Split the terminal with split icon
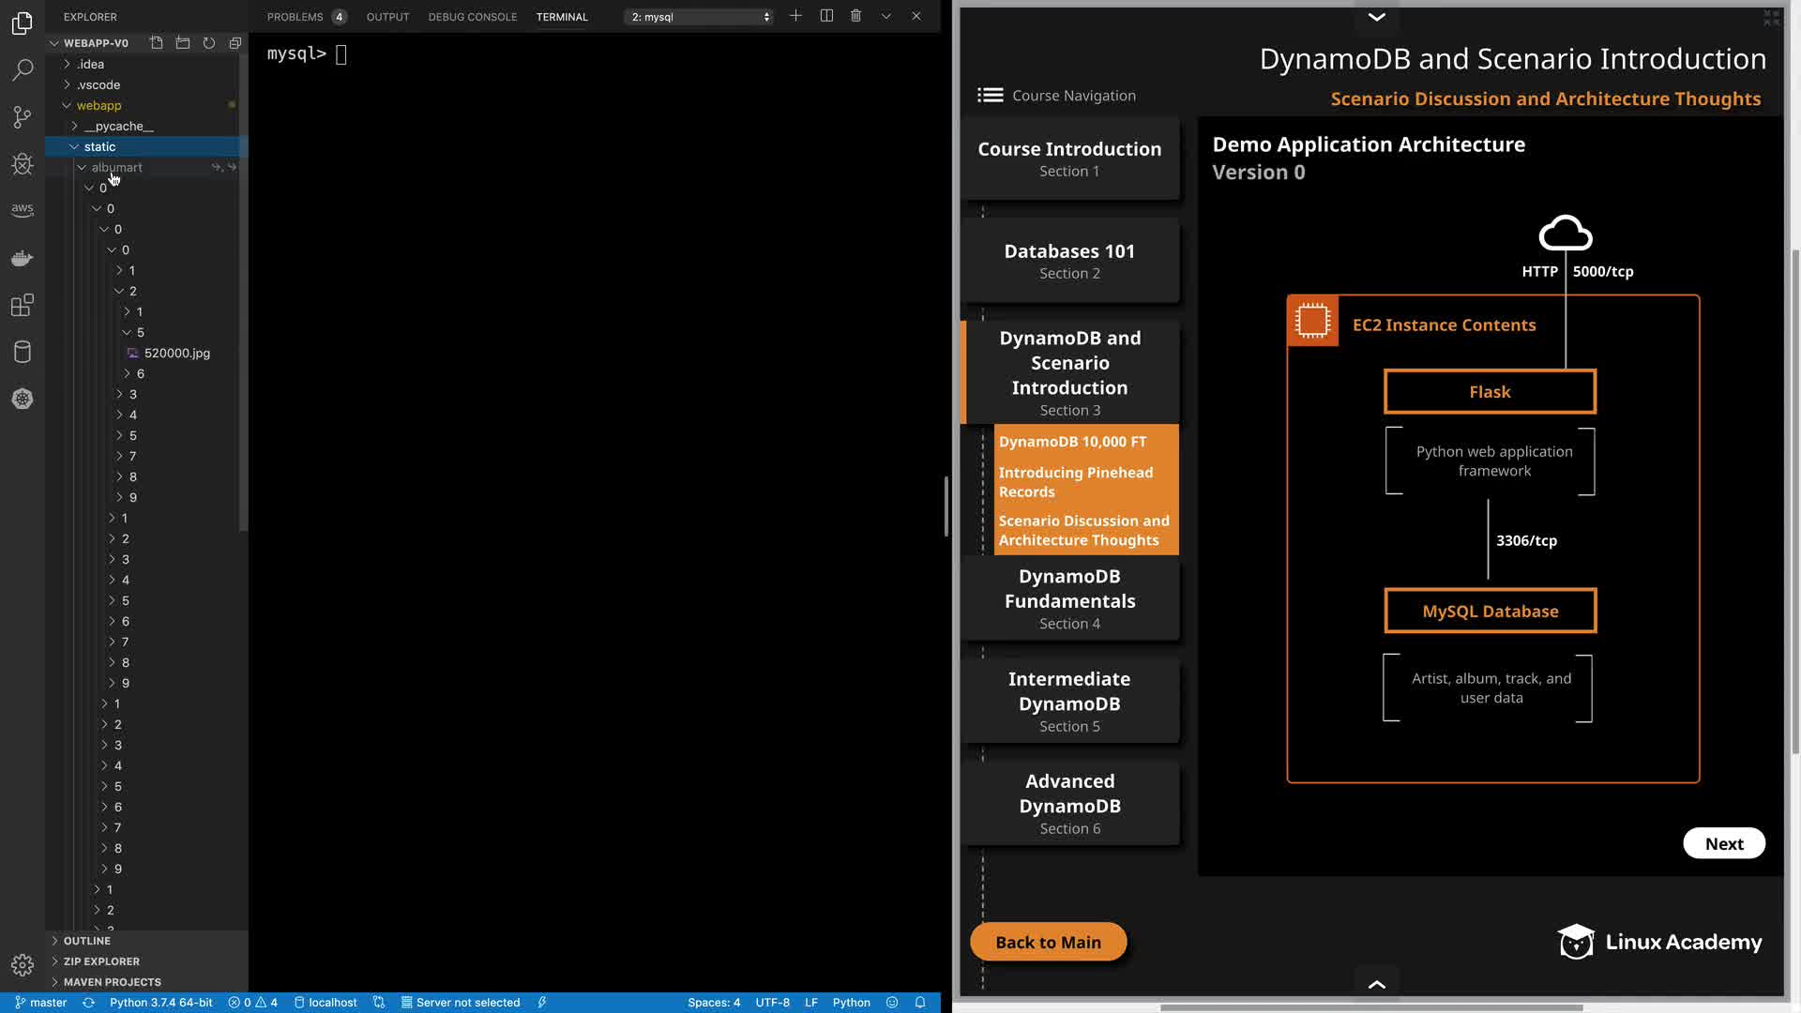This screenshot has width=1801, height=1013. coord(826,16)
